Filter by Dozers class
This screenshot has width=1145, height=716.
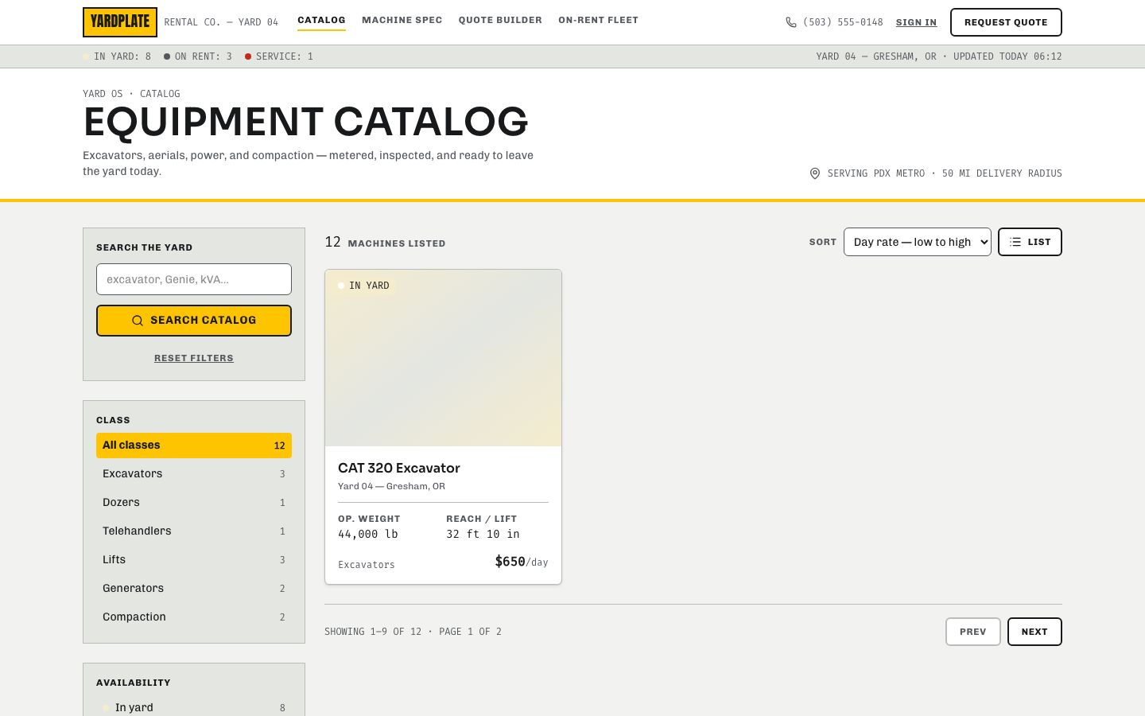(x=194, y=503)
